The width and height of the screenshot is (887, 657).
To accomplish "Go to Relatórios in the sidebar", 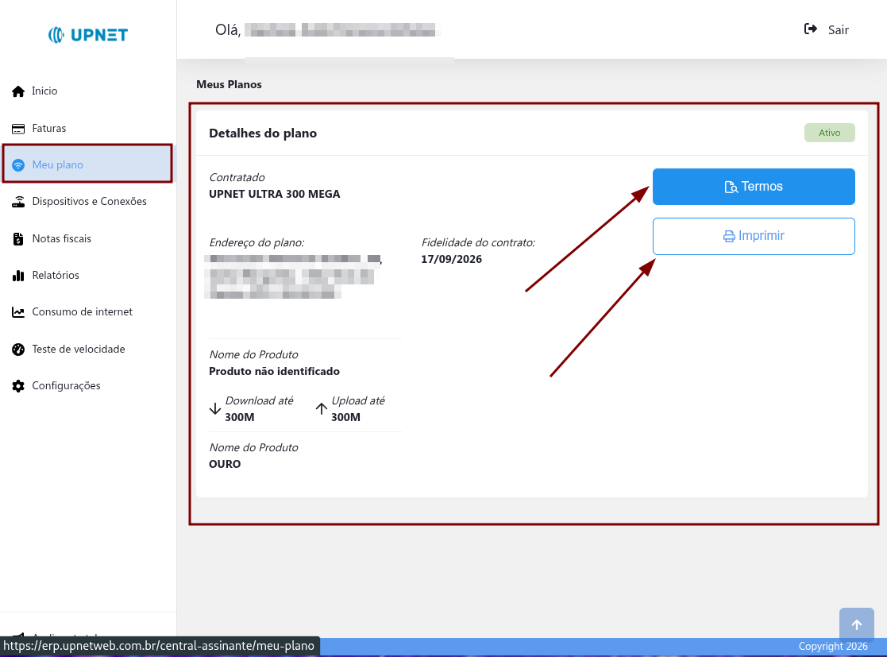I will point(56,276).
